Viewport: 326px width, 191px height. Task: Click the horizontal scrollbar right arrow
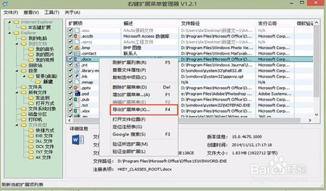[x=310, y=120]
